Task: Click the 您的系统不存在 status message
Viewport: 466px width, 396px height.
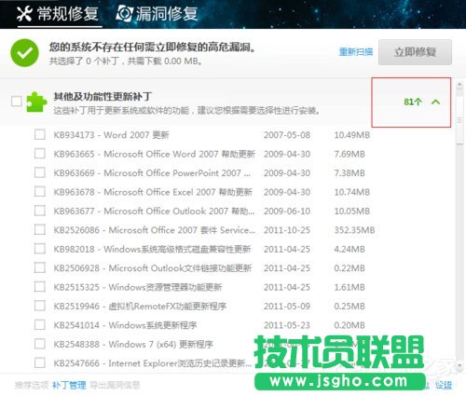Action: (x=152, y=48)
